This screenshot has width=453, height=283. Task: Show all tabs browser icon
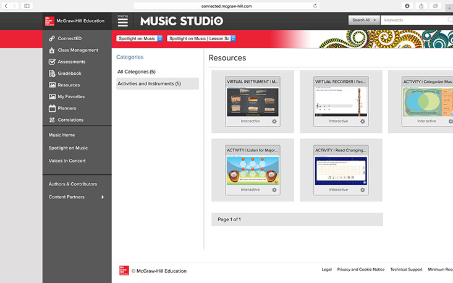[435, 6]
